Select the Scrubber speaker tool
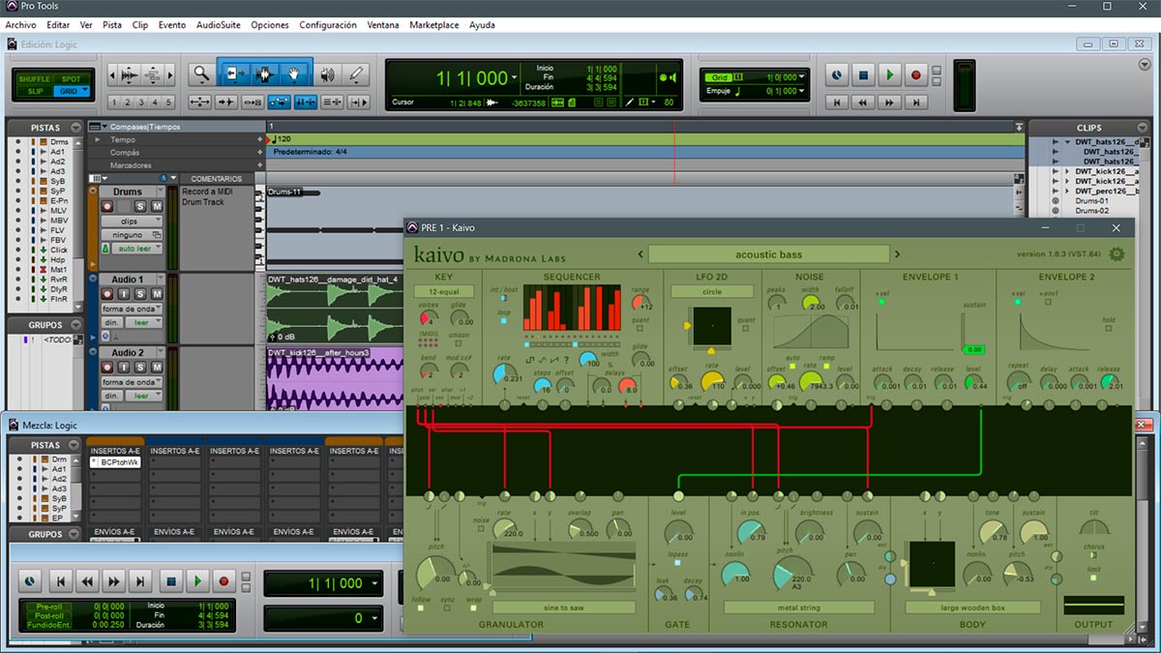 tap(328, 74)
